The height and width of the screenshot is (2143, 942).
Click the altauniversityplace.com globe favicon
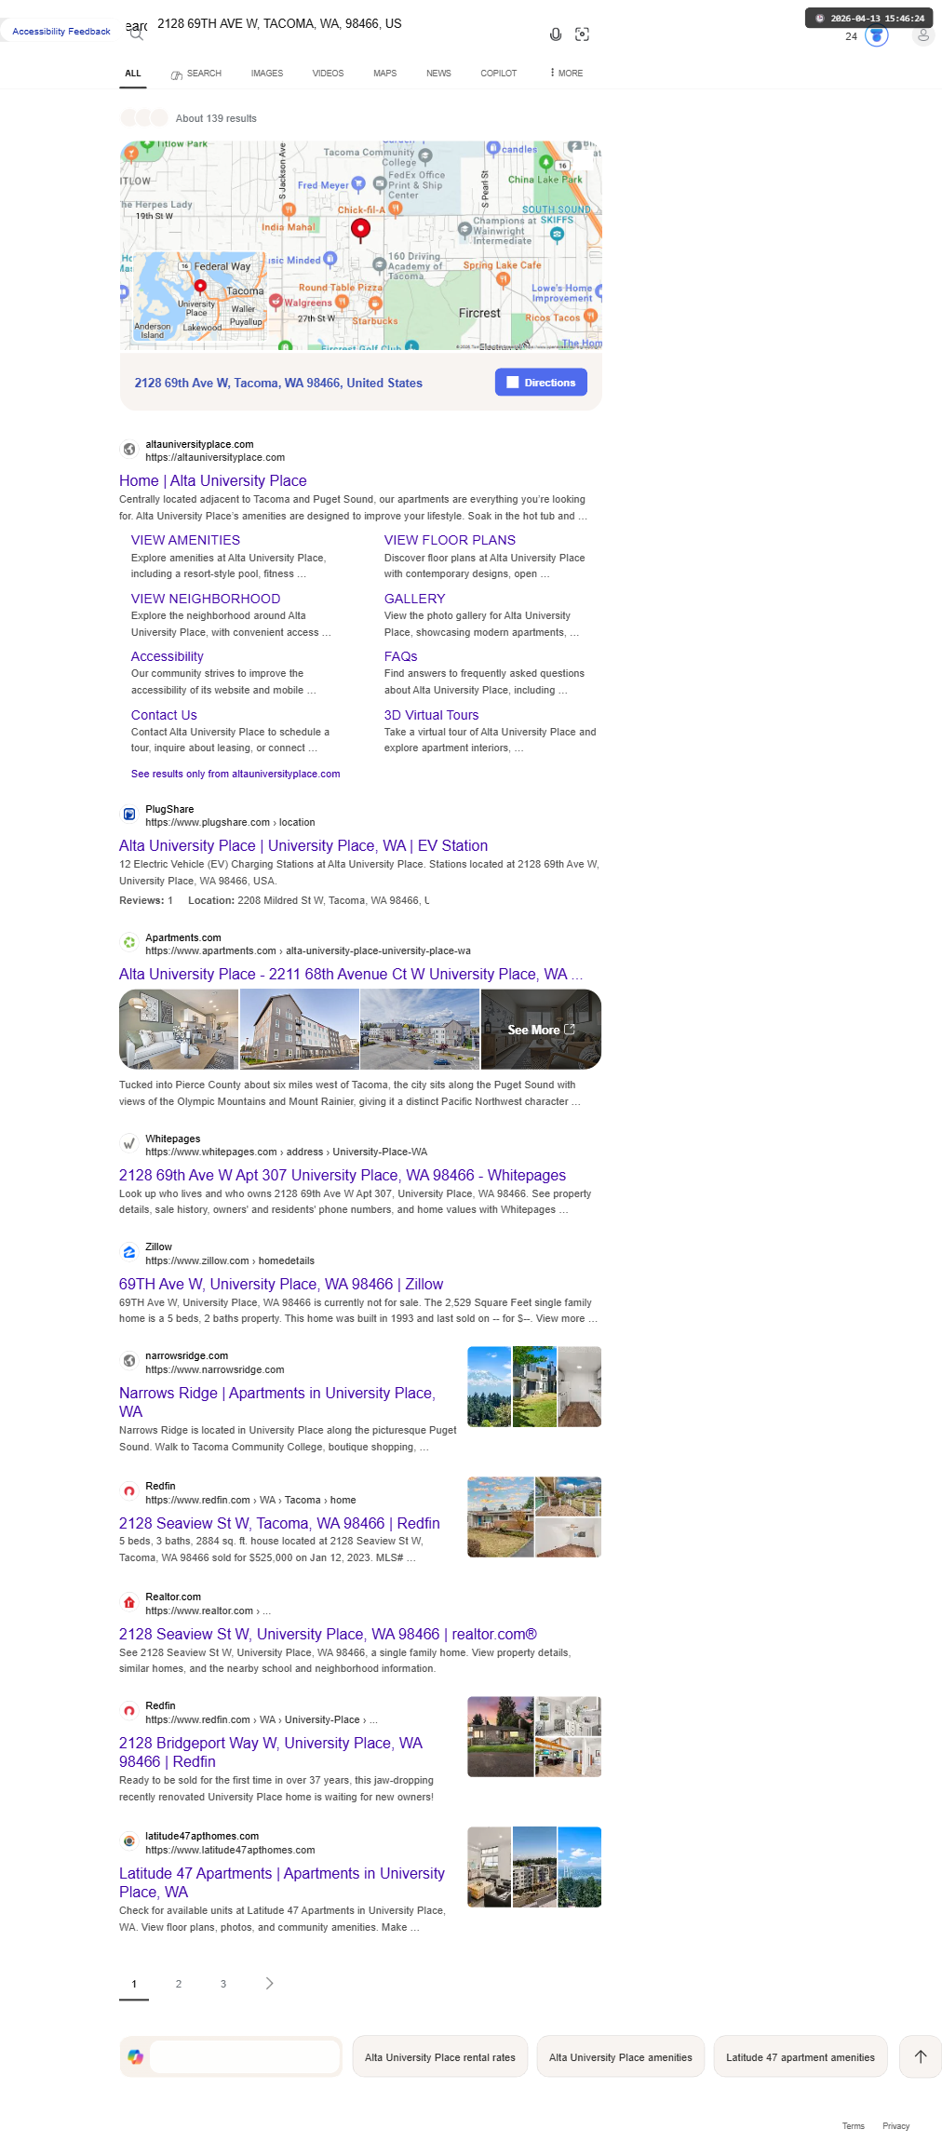129,450
